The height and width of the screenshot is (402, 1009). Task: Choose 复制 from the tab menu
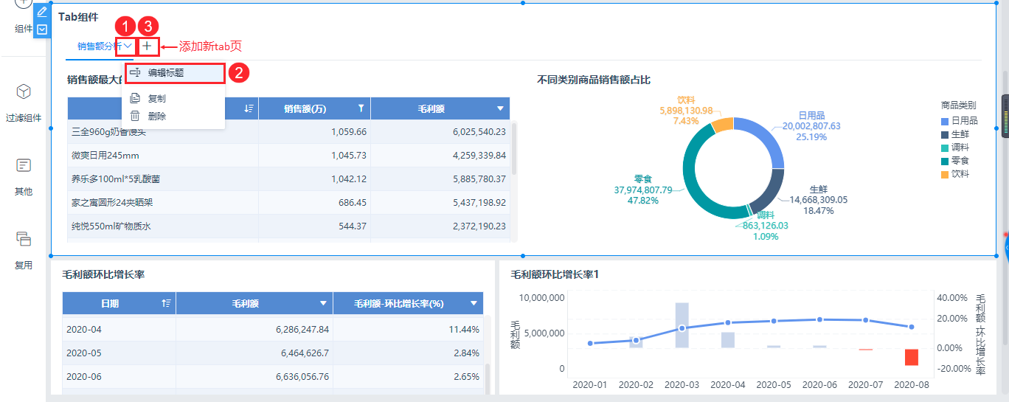tap(156, 98)
